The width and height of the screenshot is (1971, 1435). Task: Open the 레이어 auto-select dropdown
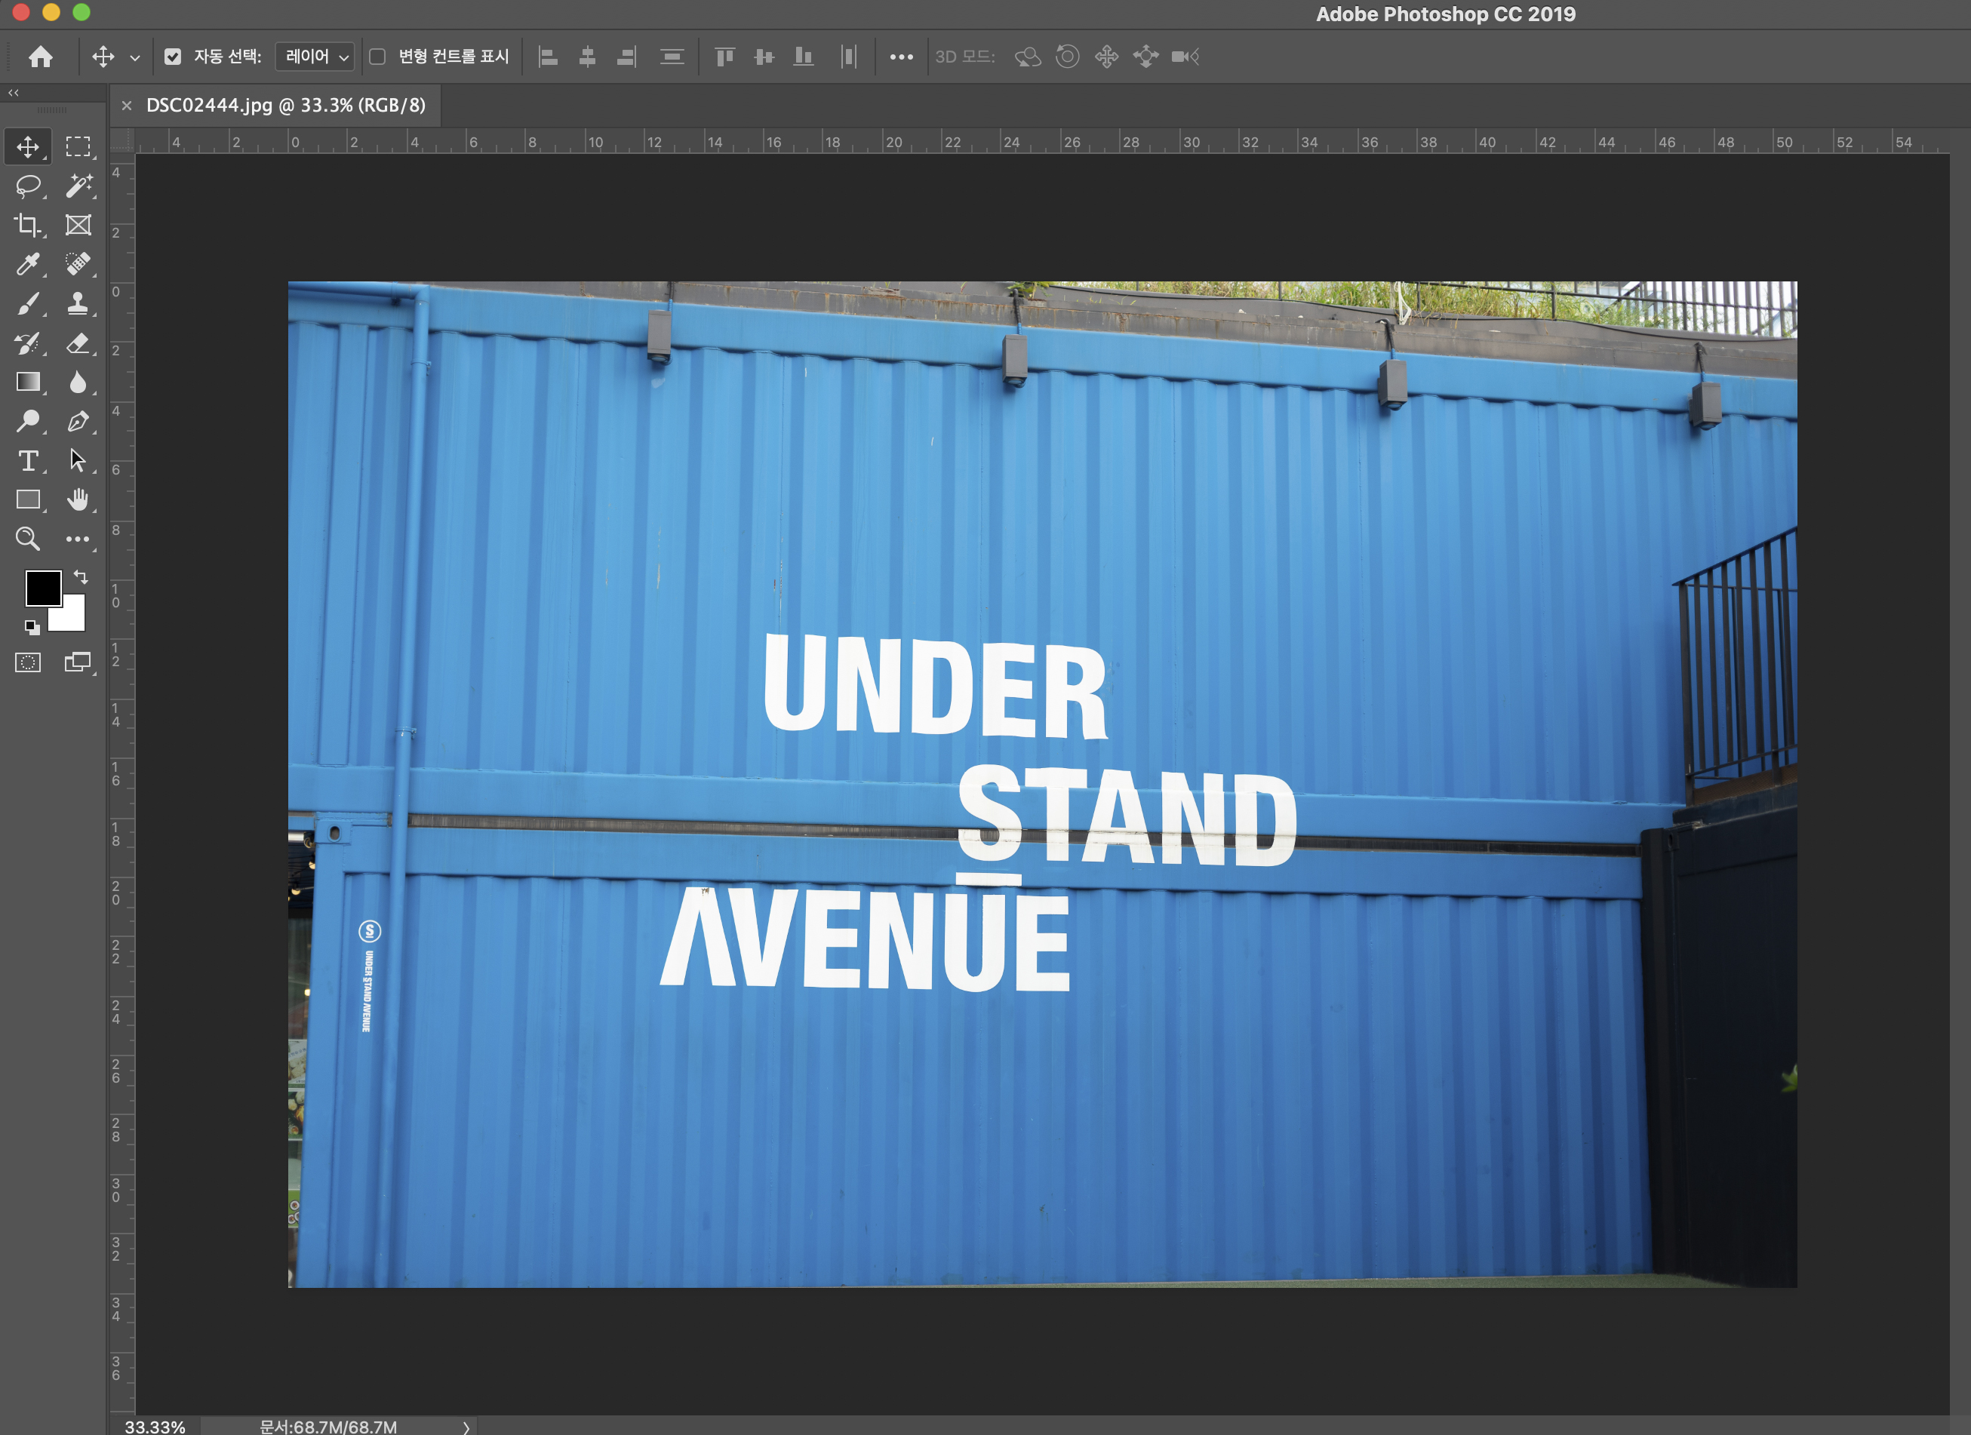pos(315,57)
